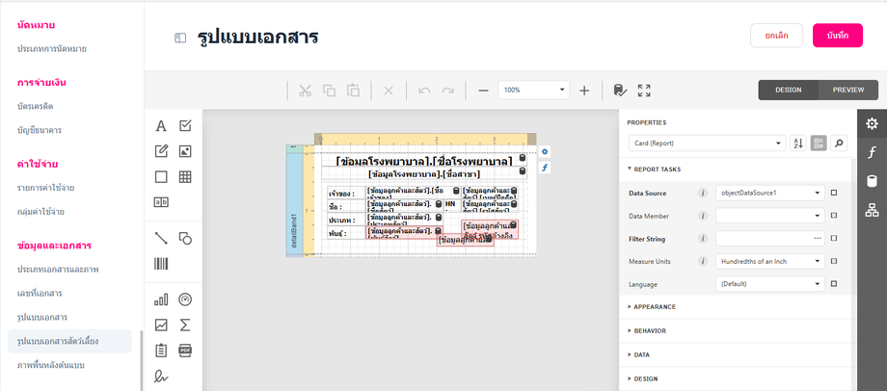Select the clipboard Subreport toolbox control
This screenshot has height=391, width=887.
click(161, 351)
